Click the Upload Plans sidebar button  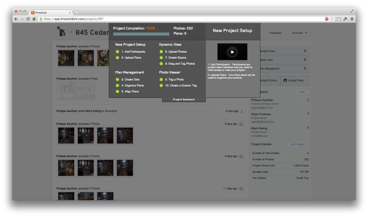(x=295, y=81)
